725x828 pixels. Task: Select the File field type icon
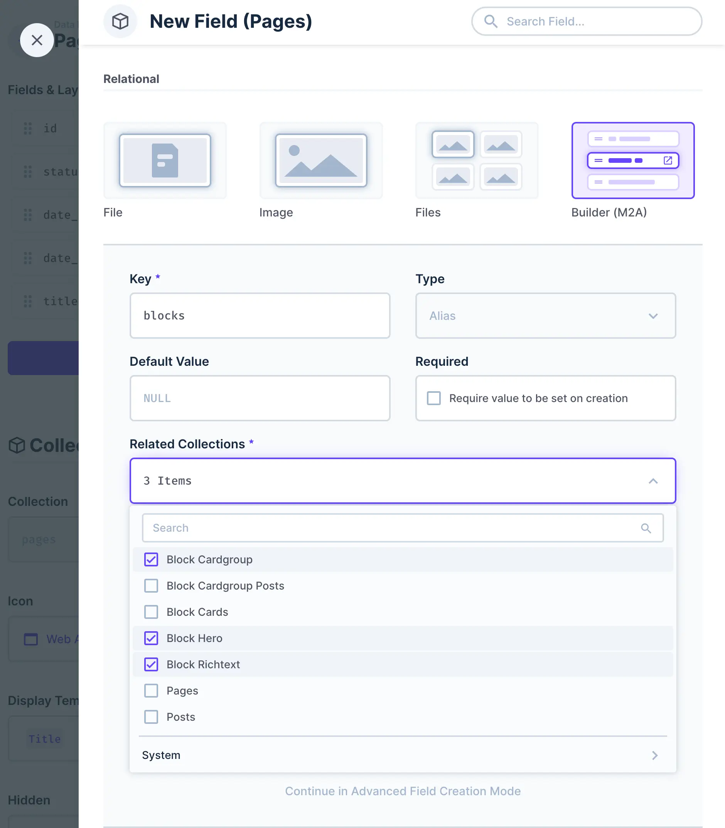pos(165,161)
